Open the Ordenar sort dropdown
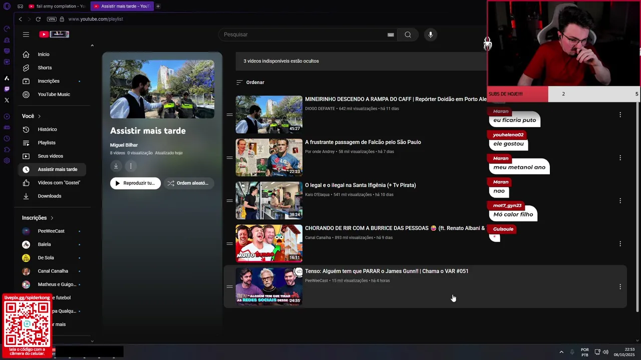The width and height of the screenshot is (641, 360). pos(250,82)
